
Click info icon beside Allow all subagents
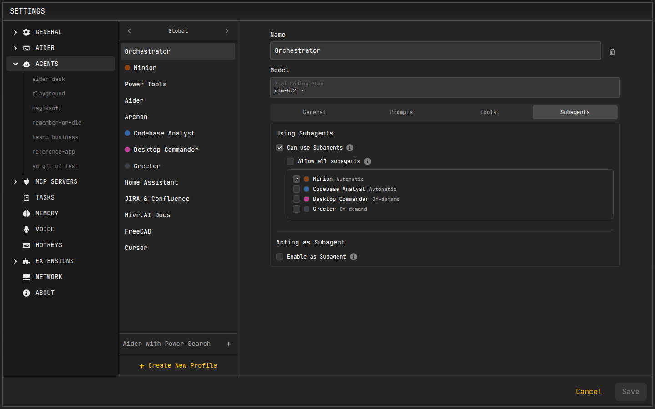coord(368,161)
